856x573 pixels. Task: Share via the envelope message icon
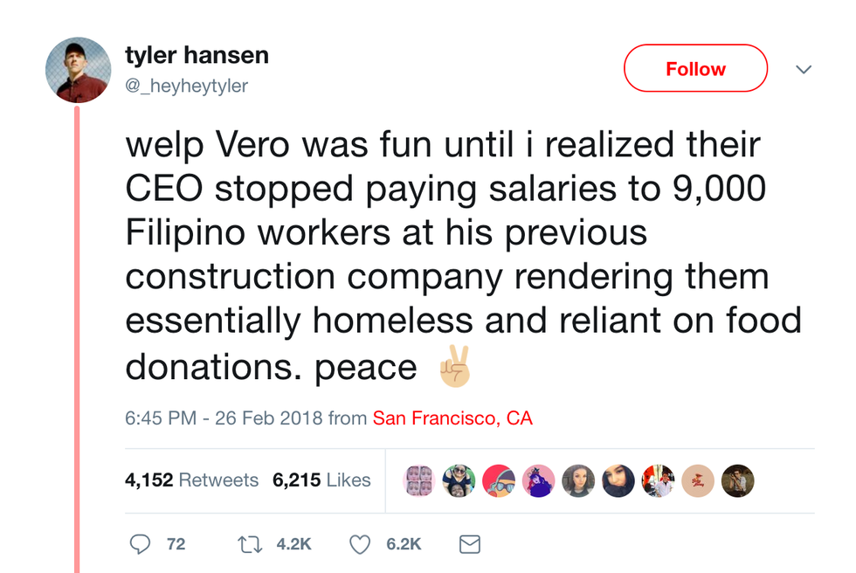[x=469, y=543]
